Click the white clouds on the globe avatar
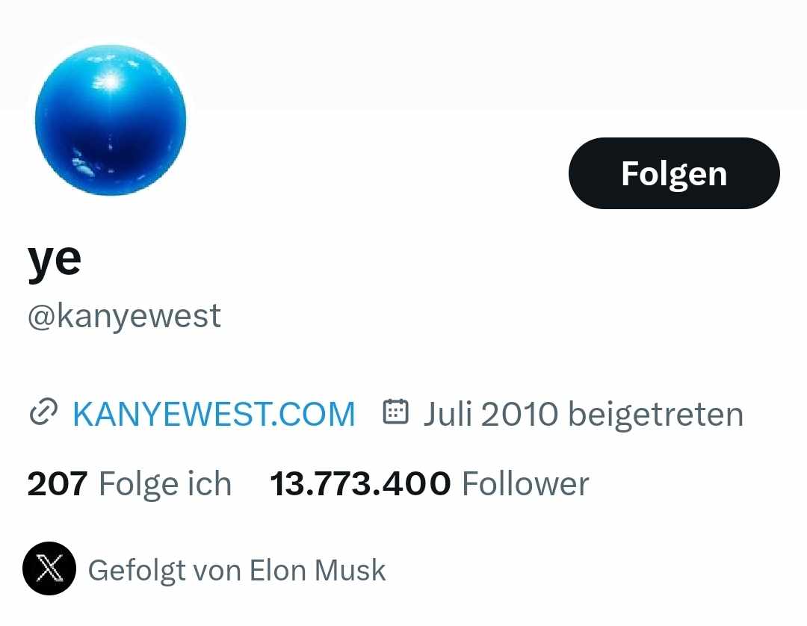 pyautogui.click(x=82, y=161)
